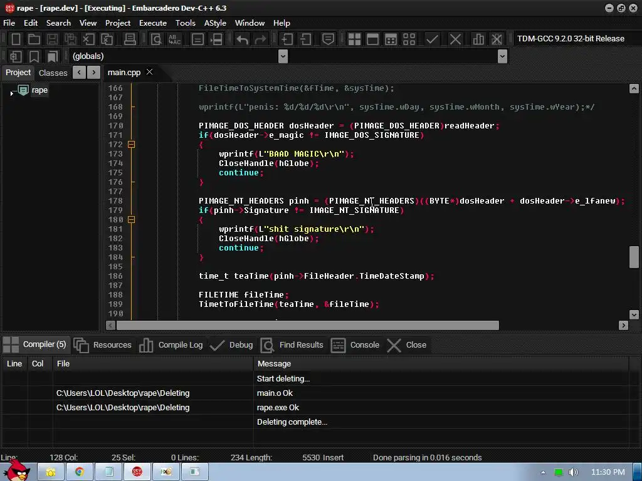The height and width of the screenshot is (481, 642).
Task: Open the Tools menu
Action: click(186, 23)
